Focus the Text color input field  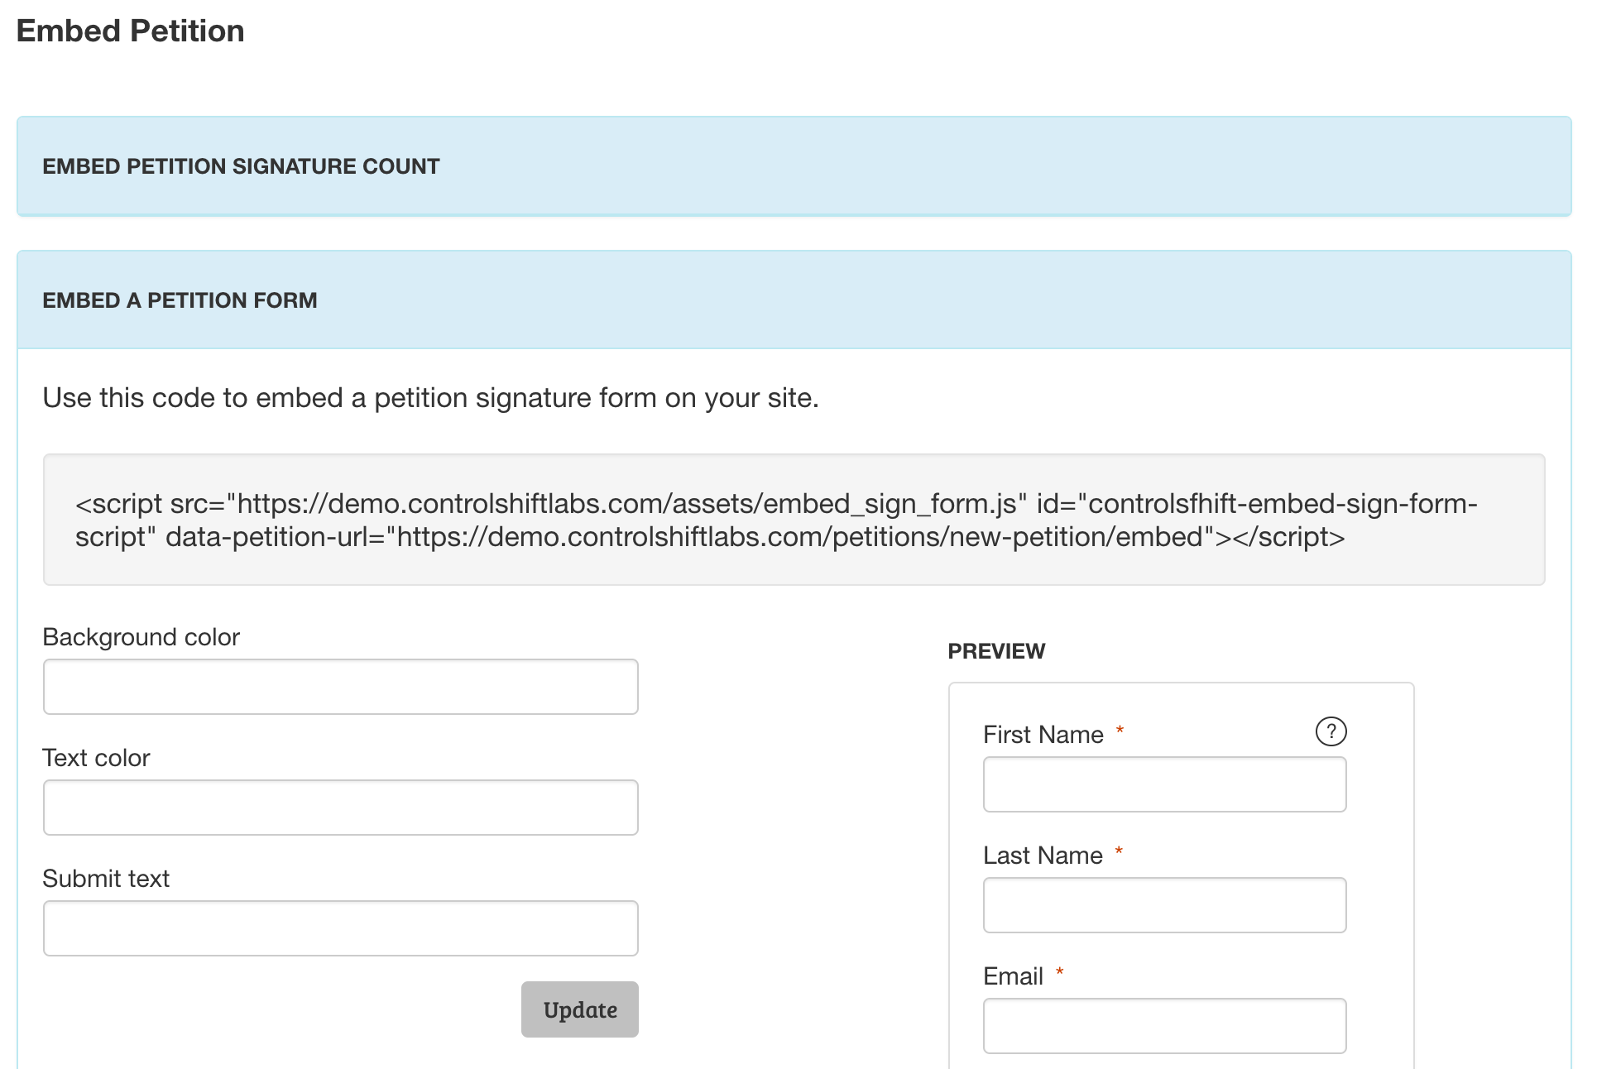click(x=340, y=808)
